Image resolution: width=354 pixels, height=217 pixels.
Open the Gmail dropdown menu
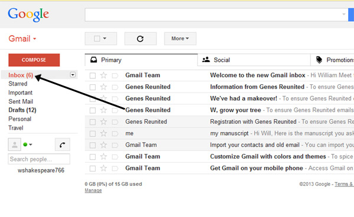point(22,39)
